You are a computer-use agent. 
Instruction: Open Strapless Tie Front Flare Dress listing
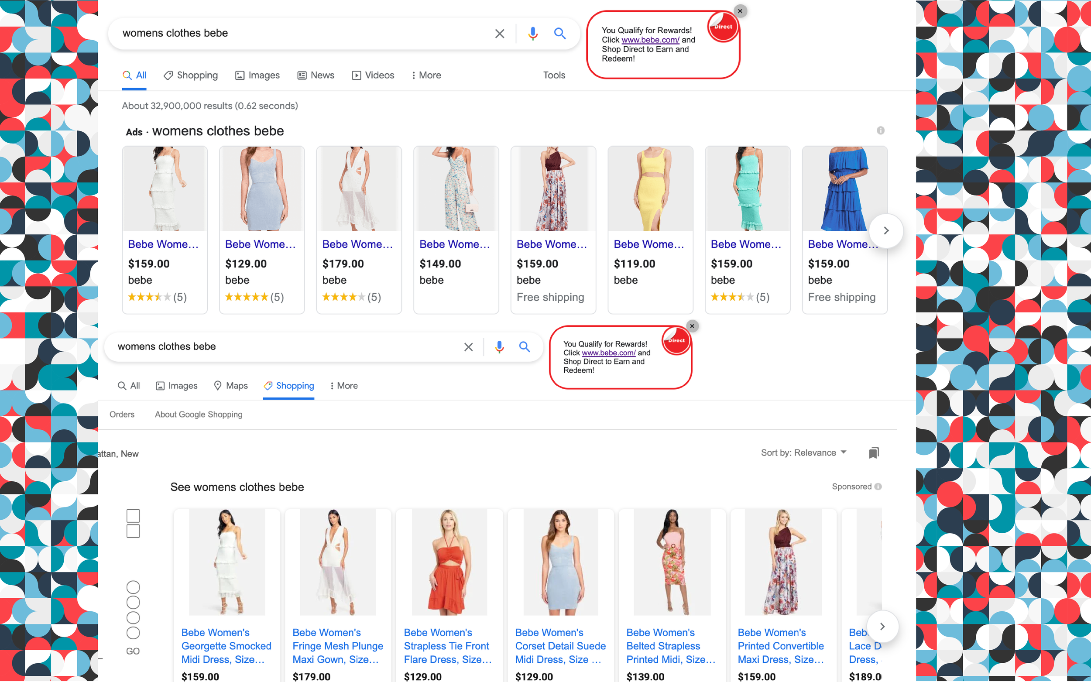tap(448, 646)
